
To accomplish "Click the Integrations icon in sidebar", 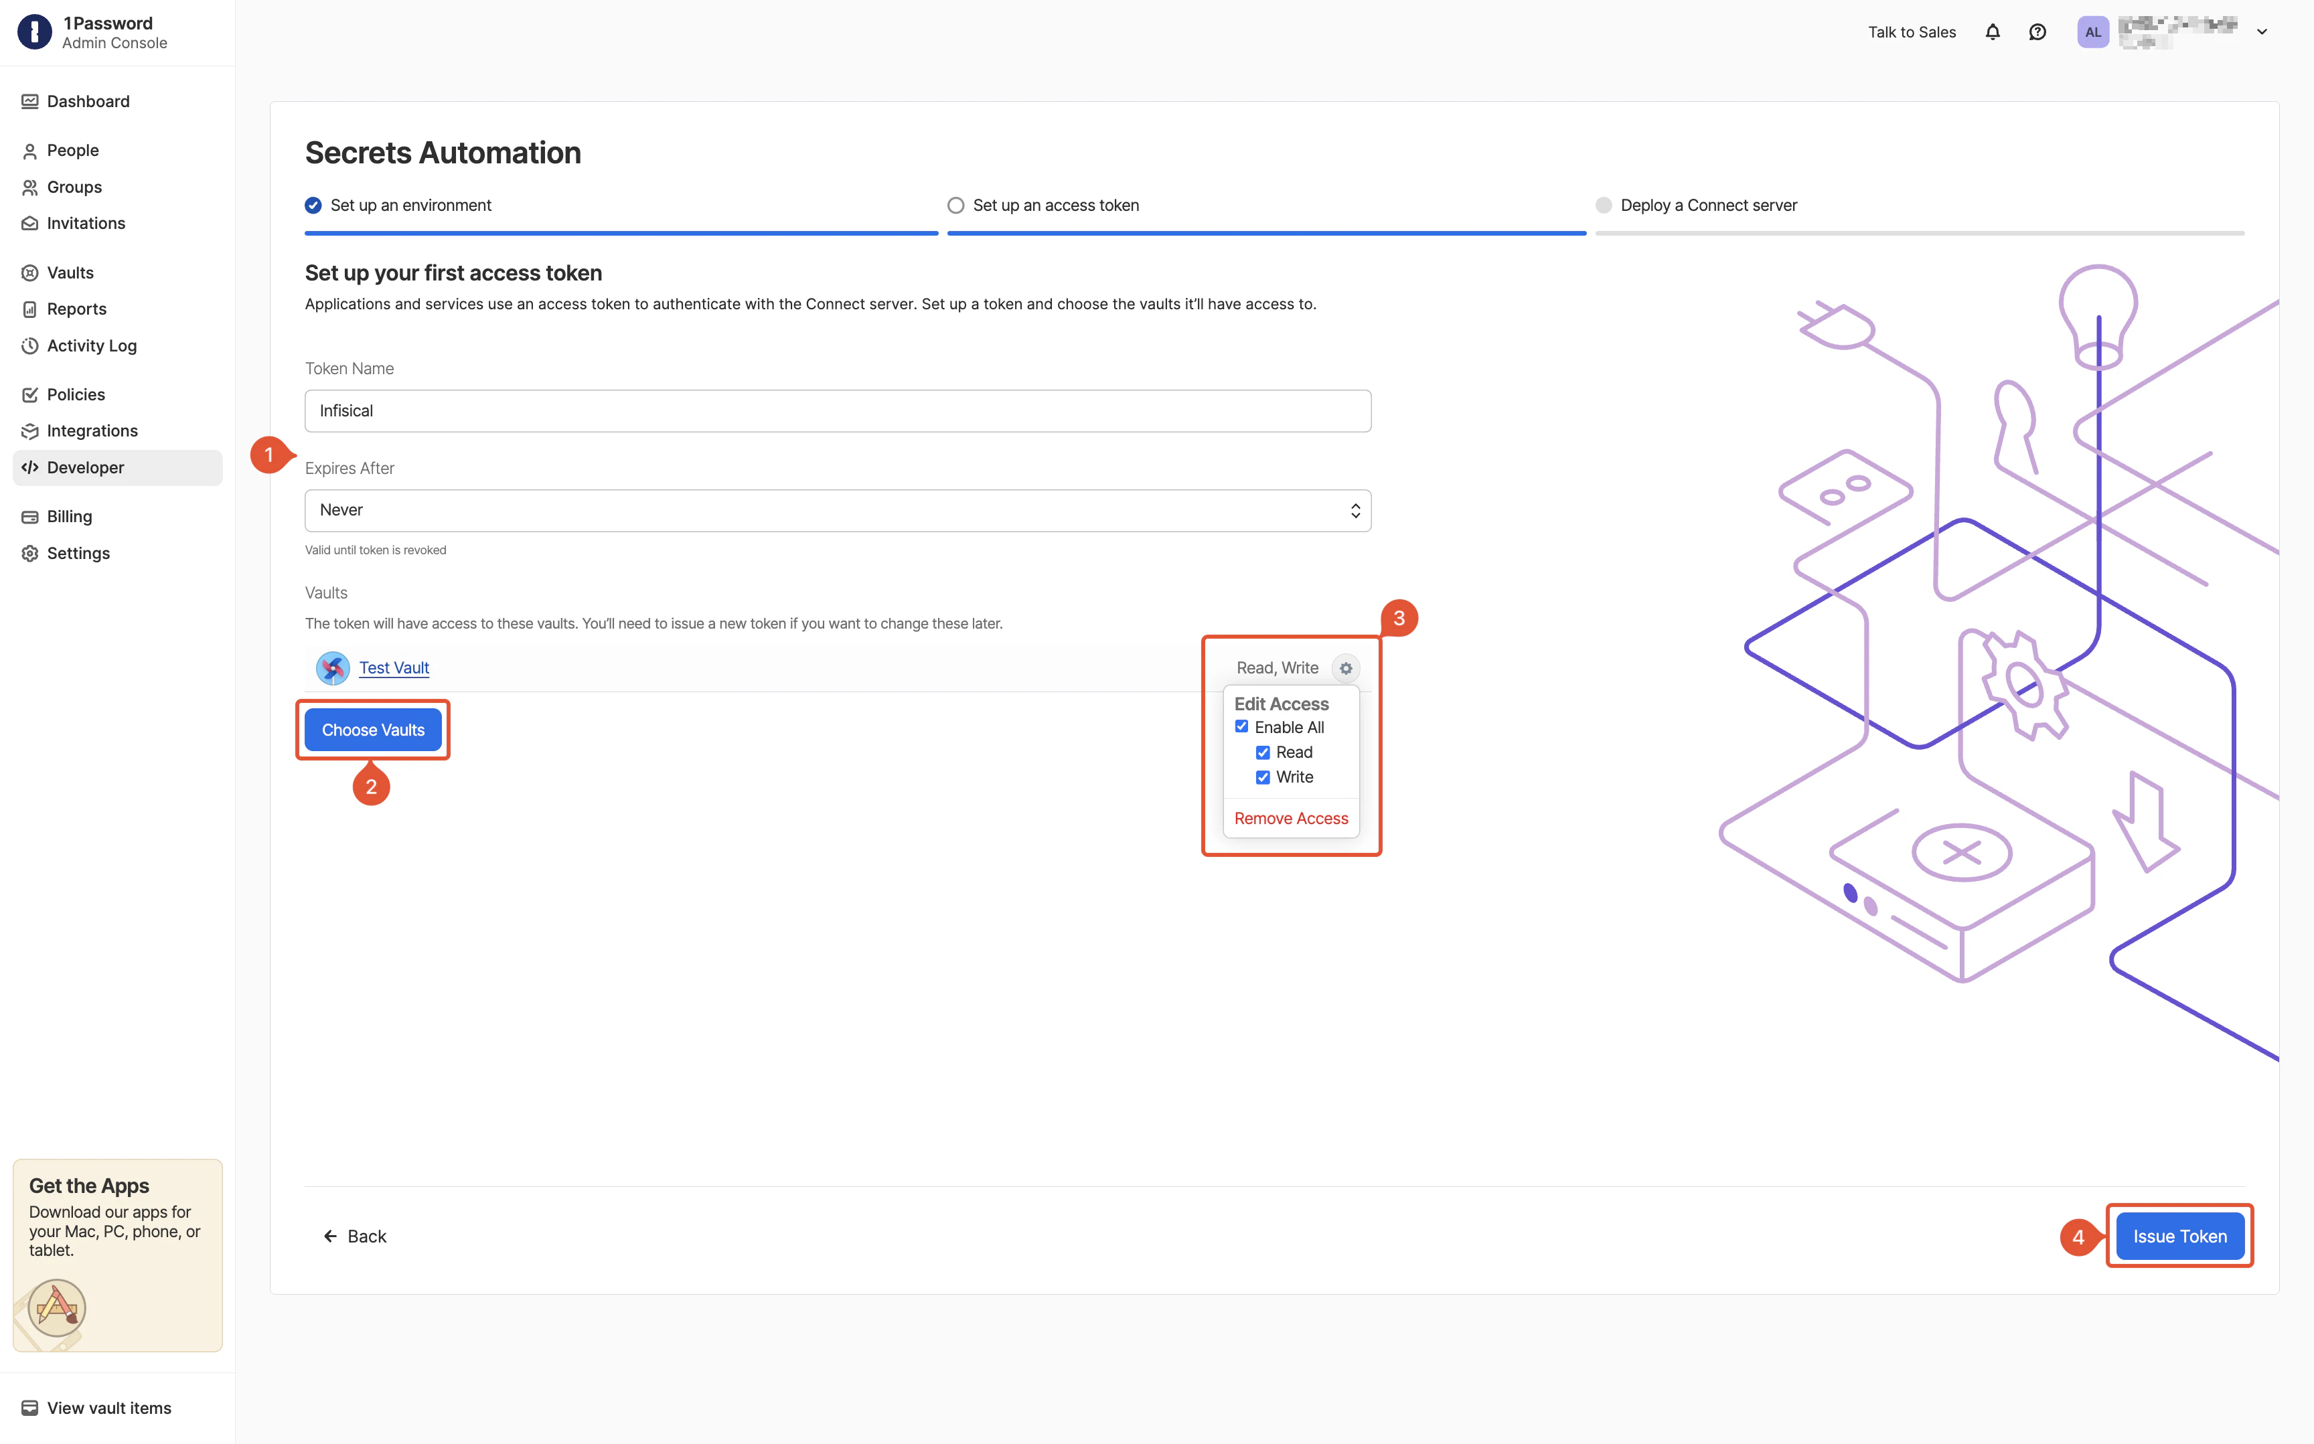I will tap(29, 430).
